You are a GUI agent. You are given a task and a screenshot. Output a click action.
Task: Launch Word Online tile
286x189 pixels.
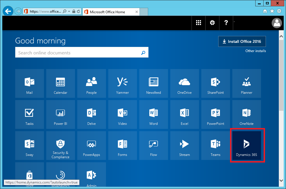point(154,114)
